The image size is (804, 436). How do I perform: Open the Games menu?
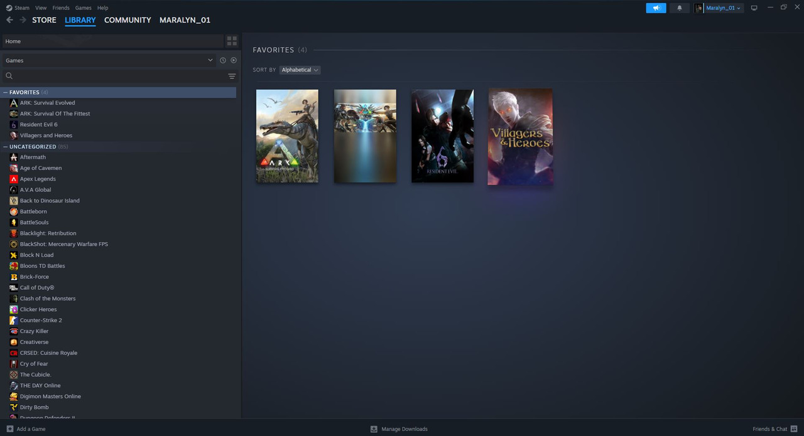click(83, 8)
